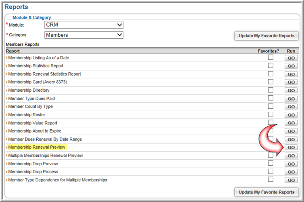The image size is (304, 202).
Task: Check favorite for Membership Drop Preview
Action: point(271,163)
